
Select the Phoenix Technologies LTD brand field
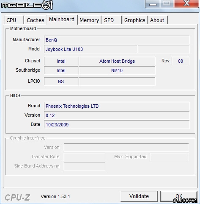pyautogui.click(x=117, y=106)
